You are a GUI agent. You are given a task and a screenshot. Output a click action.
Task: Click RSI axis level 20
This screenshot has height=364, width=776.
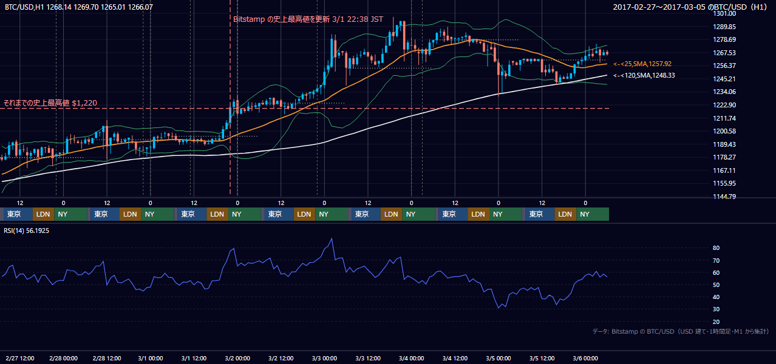coord(716,322)
